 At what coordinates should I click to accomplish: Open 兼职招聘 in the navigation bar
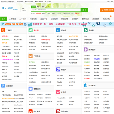tap(65, 19)
